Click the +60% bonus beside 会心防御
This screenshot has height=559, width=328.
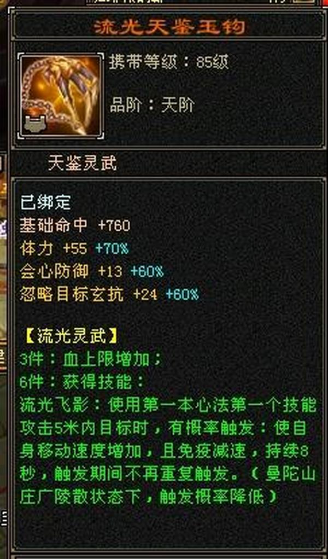coord(147,272)
